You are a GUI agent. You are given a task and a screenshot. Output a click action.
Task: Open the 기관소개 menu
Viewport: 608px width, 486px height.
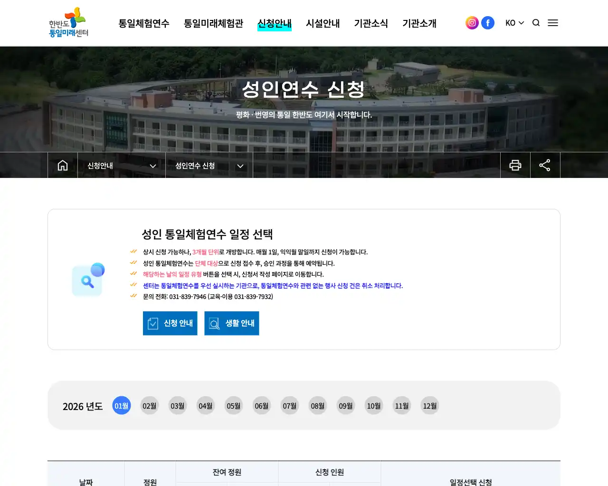pyautogui.click(x=420, y=23)
